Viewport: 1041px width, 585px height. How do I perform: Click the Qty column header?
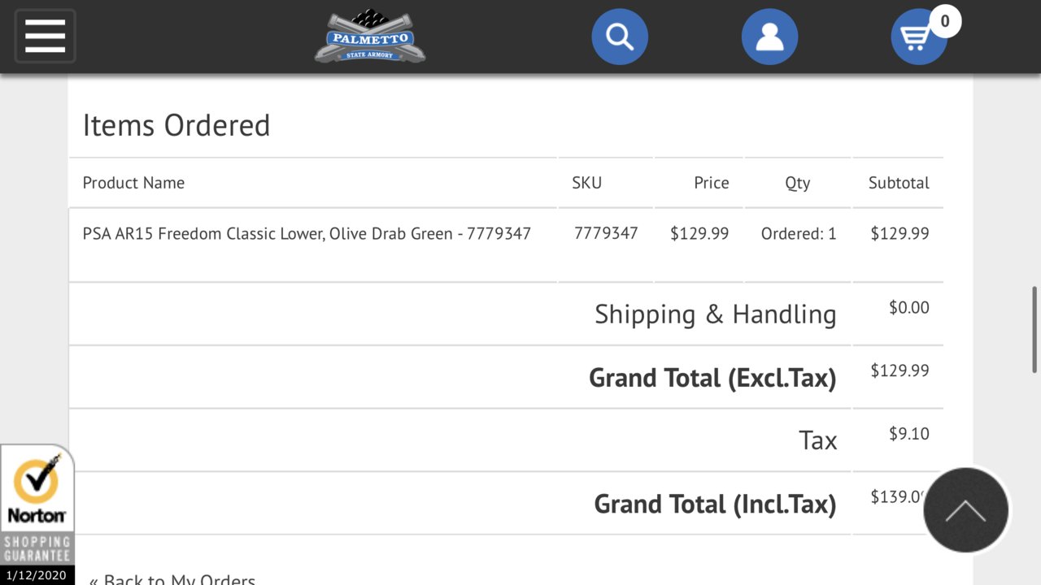pyautogui.click(x=798, y=184)
